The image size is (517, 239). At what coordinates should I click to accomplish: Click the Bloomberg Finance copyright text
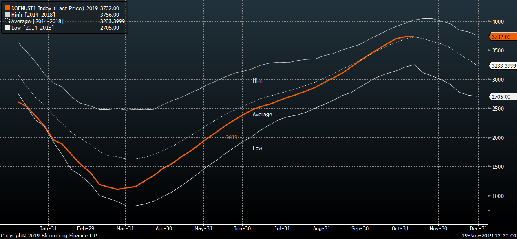click(x=49, y=235)
